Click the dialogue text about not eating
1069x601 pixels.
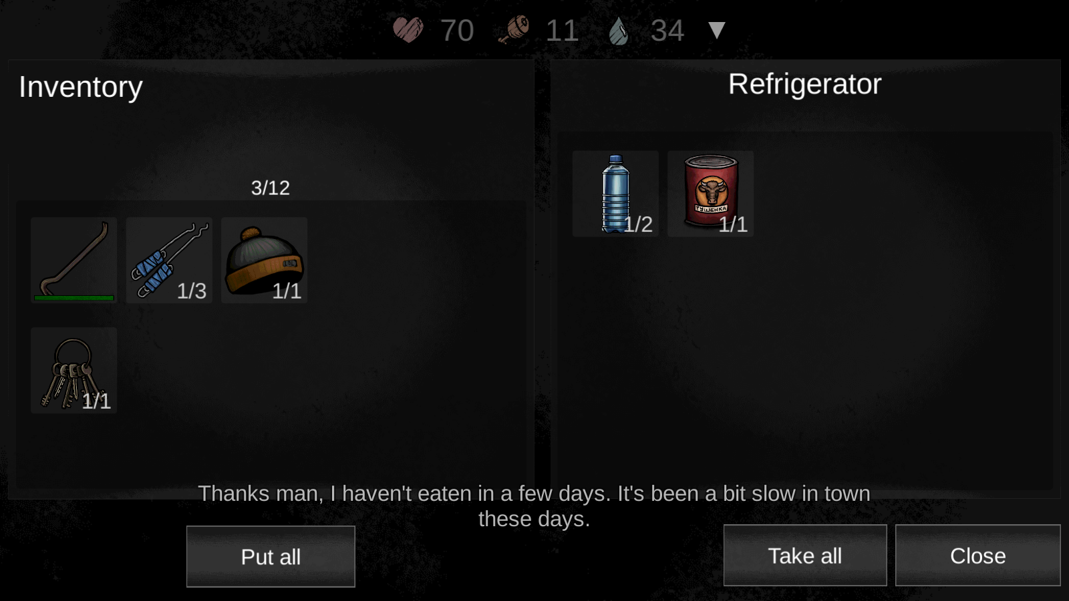tap(534, 506)
